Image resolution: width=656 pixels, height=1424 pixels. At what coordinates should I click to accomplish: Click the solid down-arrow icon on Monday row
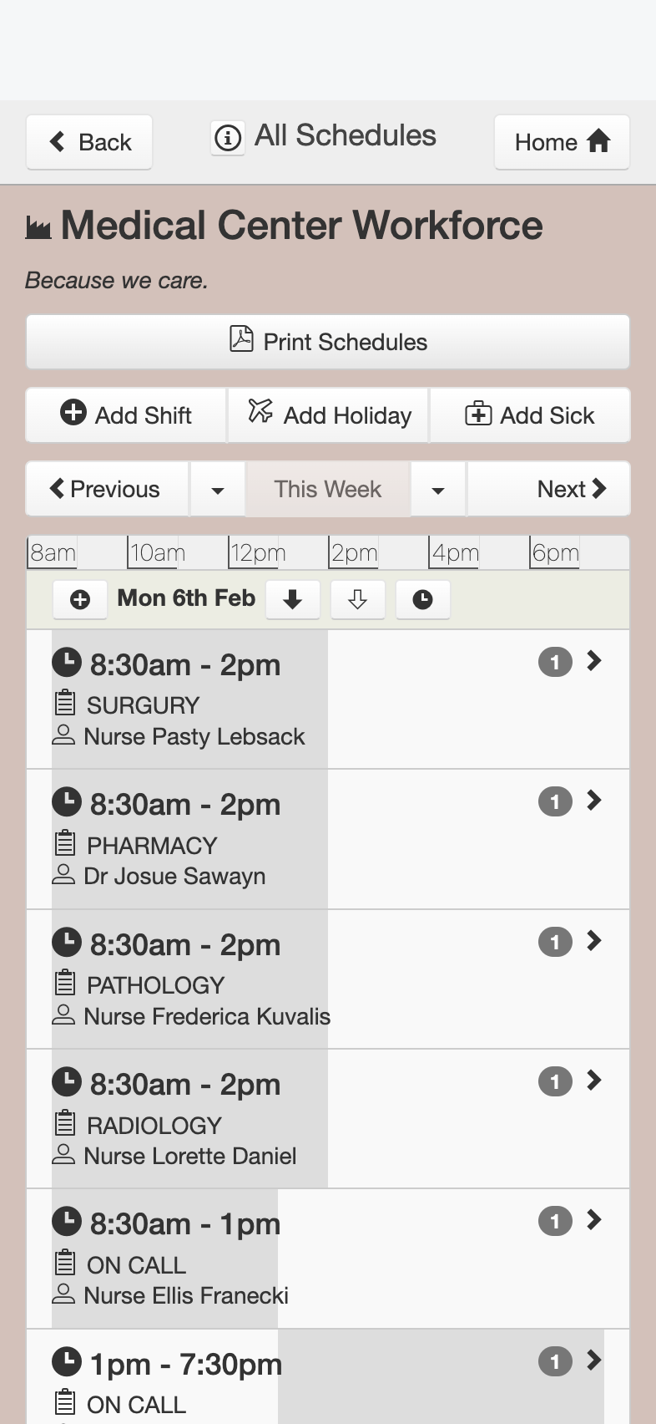click(293, 599)
